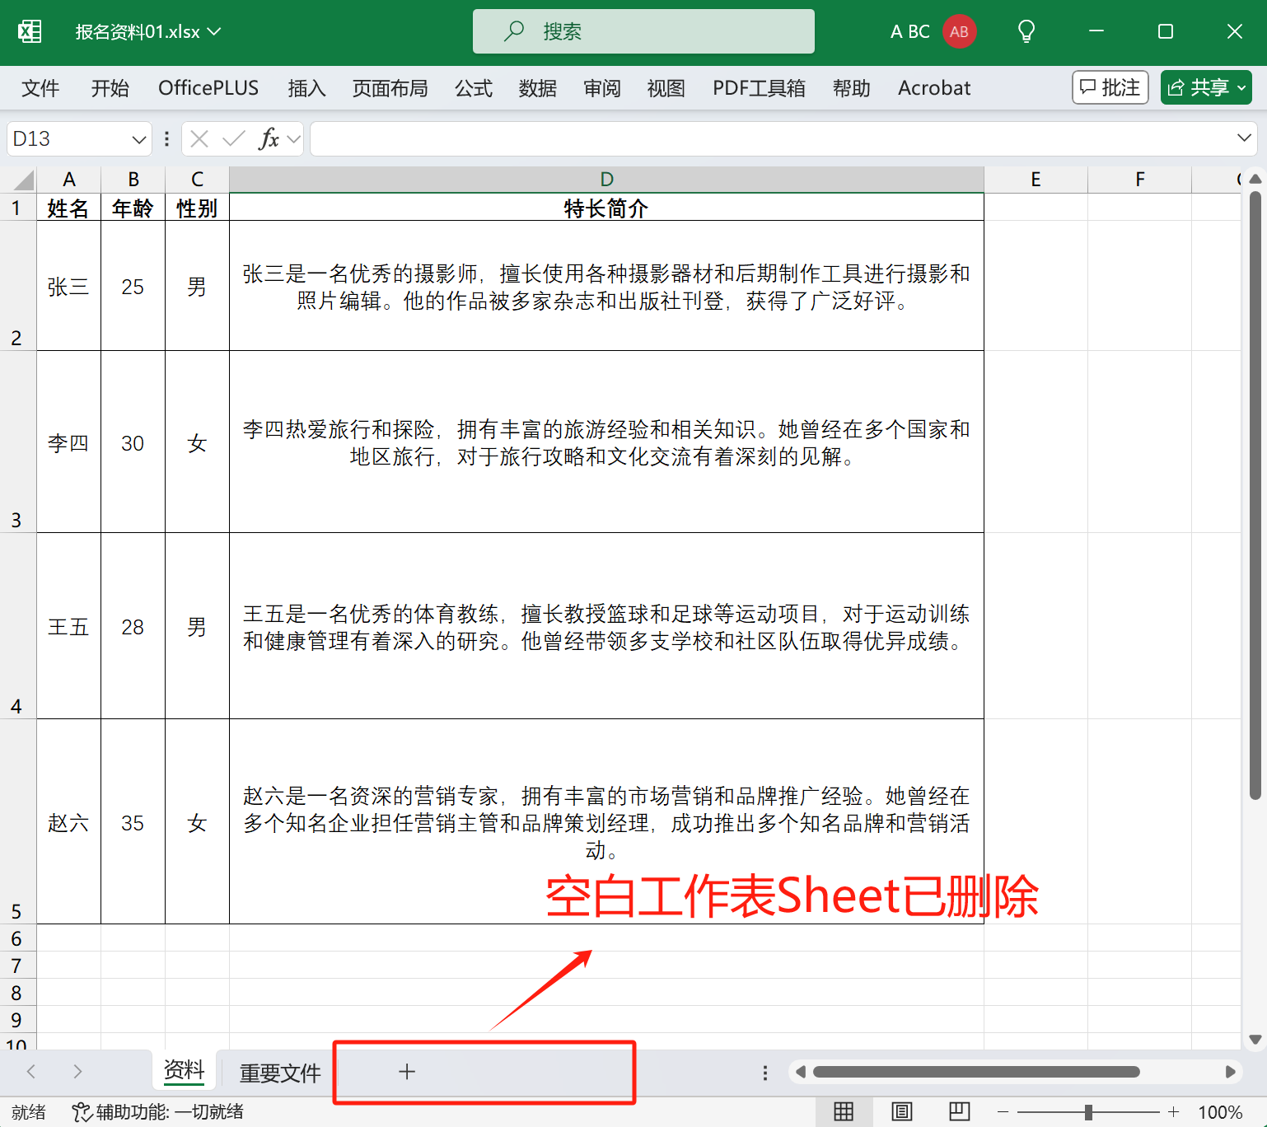
Task: Zoom out with the minus icon
Action: pyautogui.click(x=1003, y=1112)
